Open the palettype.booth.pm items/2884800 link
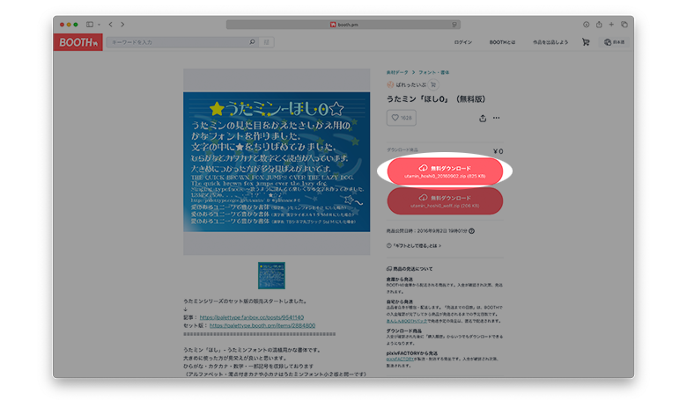The height and width of the screenshot is (400, 687). click(262, 325)
